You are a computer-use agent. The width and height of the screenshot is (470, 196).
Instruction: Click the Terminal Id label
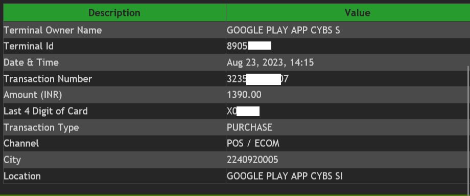[x=29, y=46]
